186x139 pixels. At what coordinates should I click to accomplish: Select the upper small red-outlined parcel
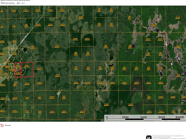click(18, 66)
